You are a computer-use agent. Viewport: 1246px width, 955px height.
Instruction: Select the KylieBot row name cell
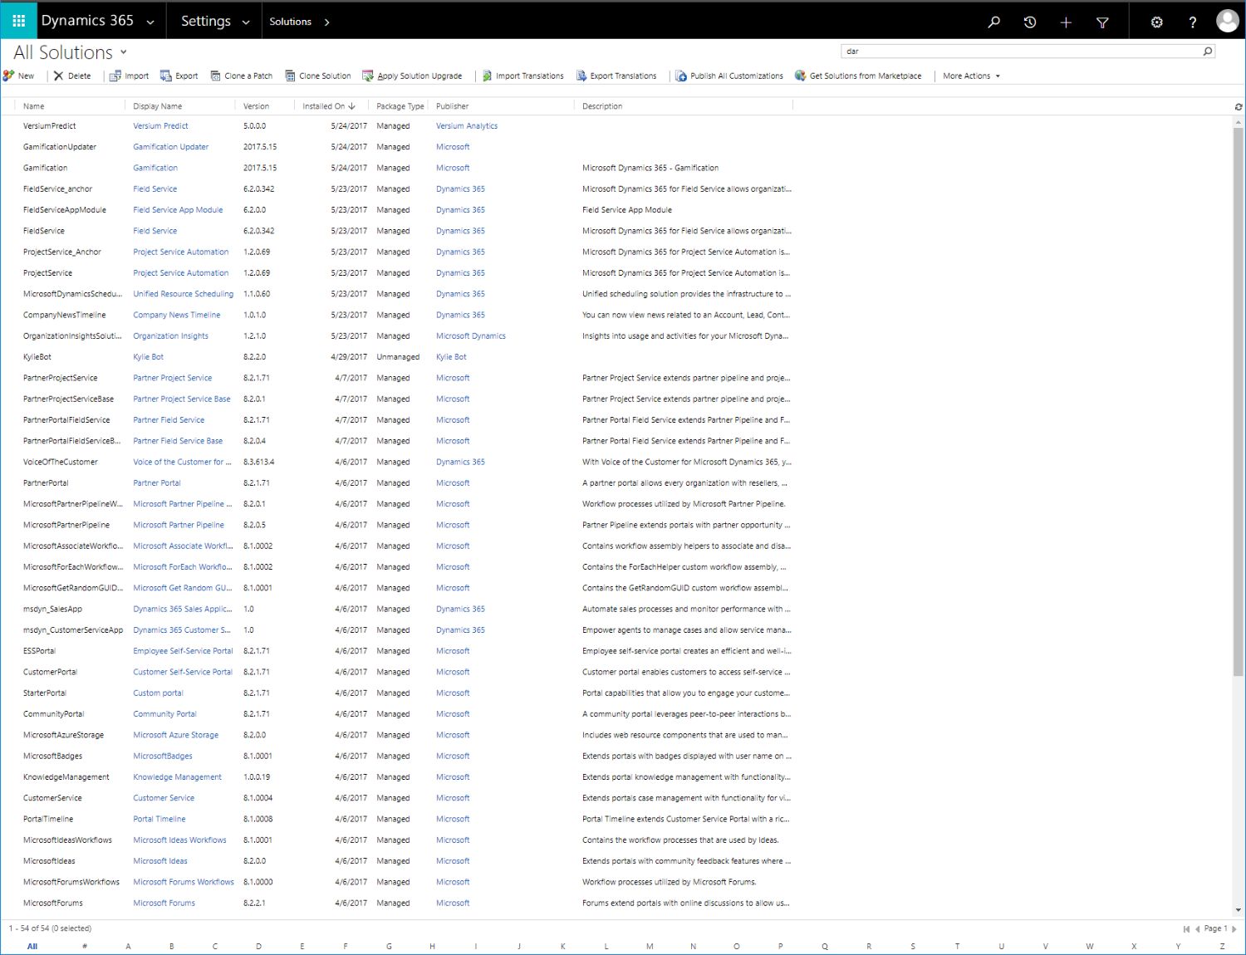[37, 357]
